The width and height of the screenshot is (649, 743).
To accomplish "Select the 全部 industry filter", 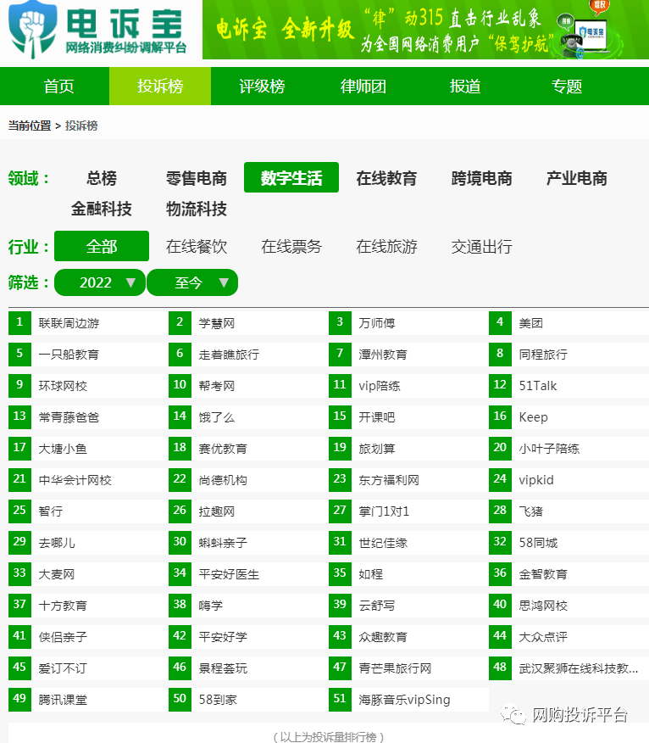I will click(102, 247).
